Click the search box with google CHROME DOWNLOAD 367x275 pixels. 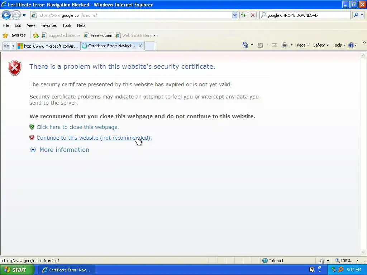(x=305, y=15)
